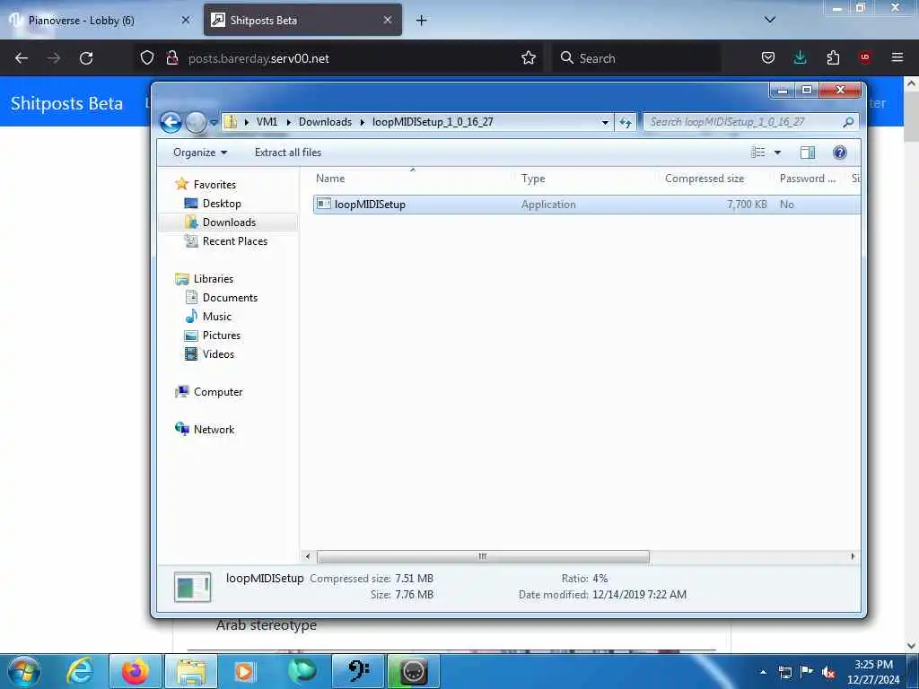This screenshot has height=689, width=919.
Task: Click Extract all files
Action: (x=288, y=153)
